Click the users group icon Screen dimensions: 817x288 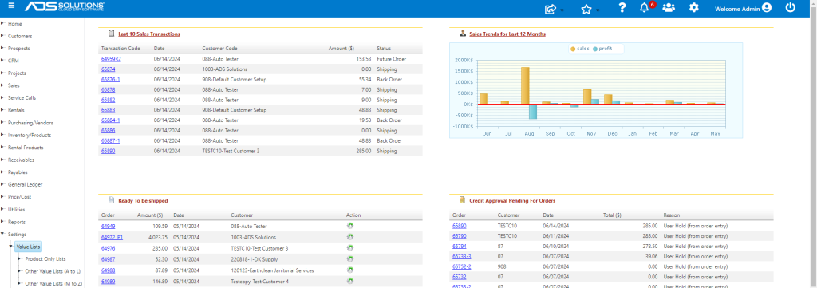pyautogui.click(x=669, y=8)
